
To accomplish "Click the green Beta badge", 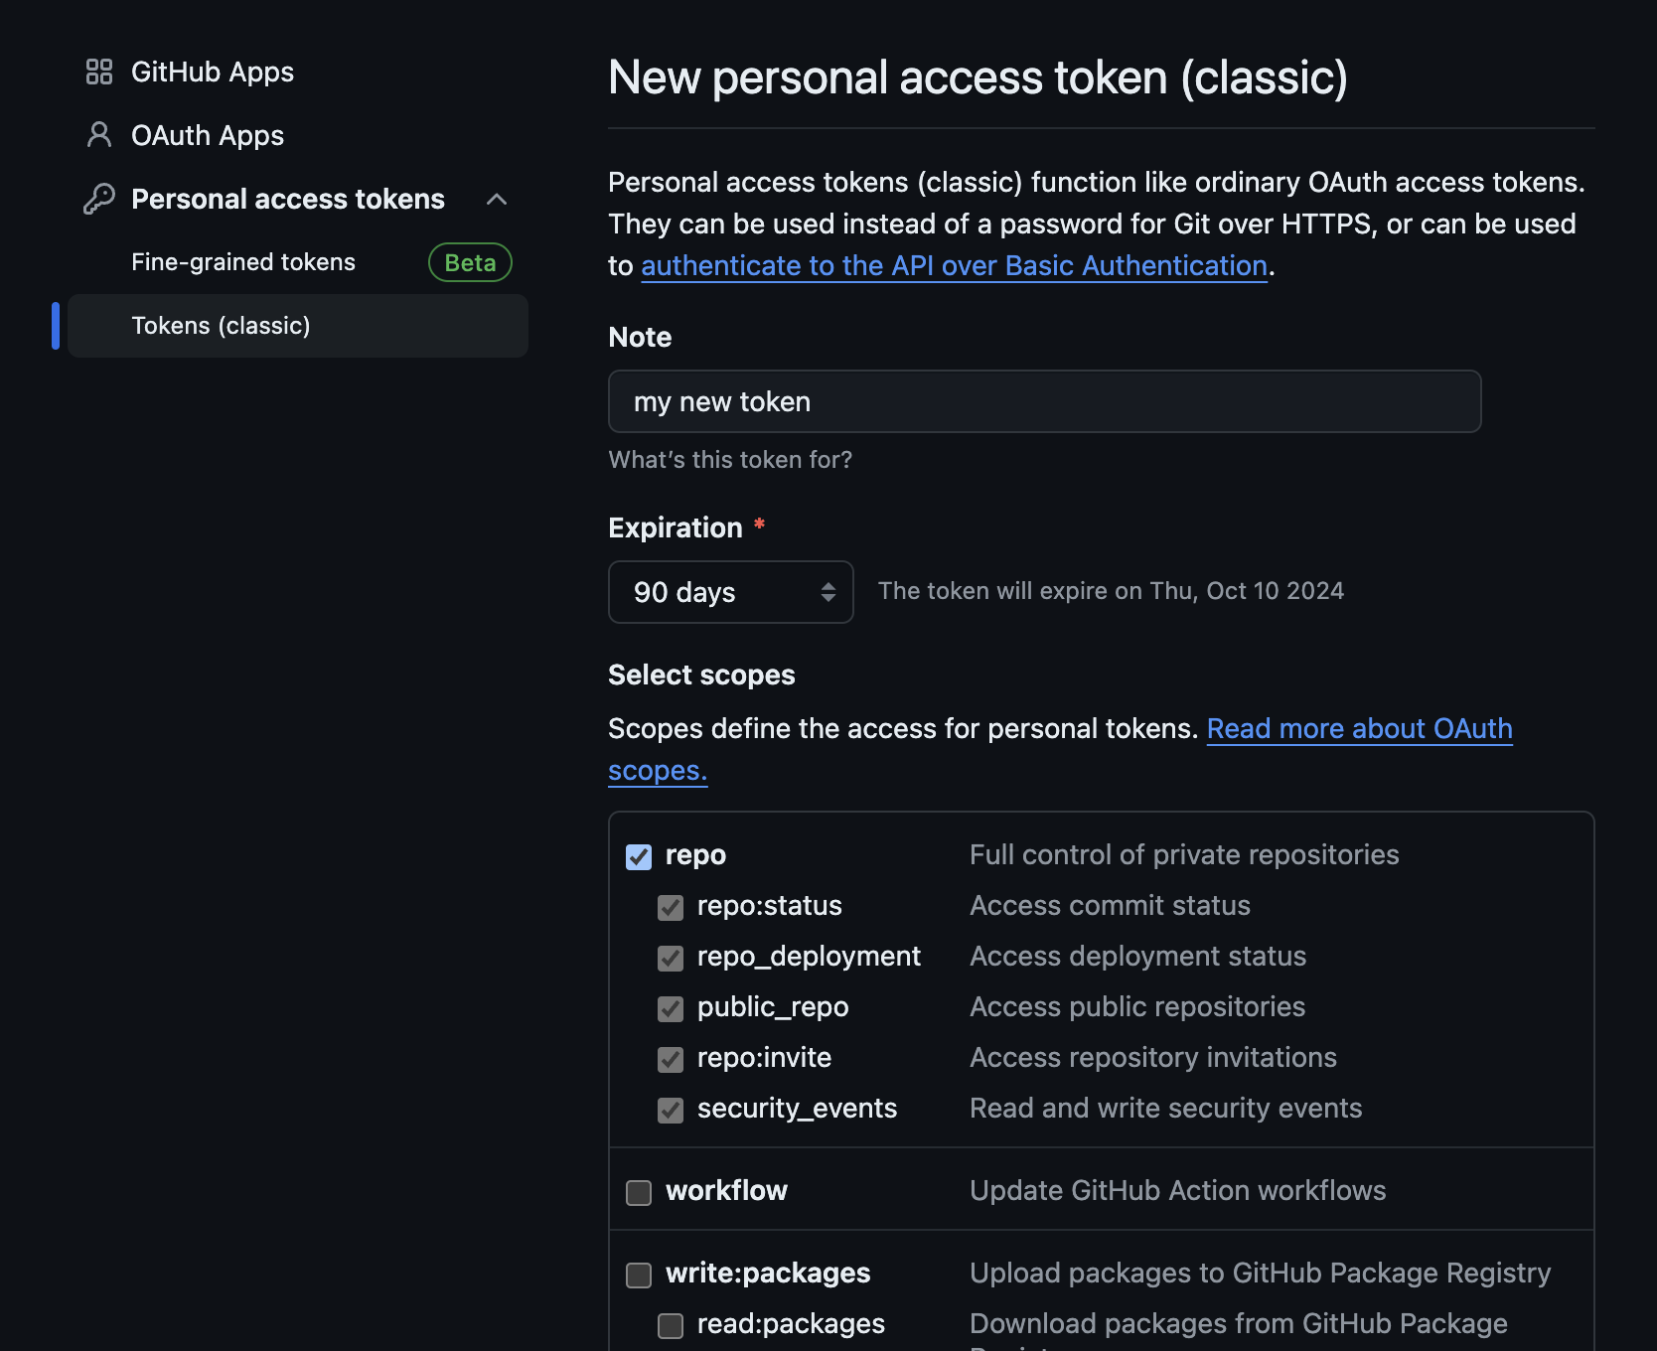I will click(470, 262).
